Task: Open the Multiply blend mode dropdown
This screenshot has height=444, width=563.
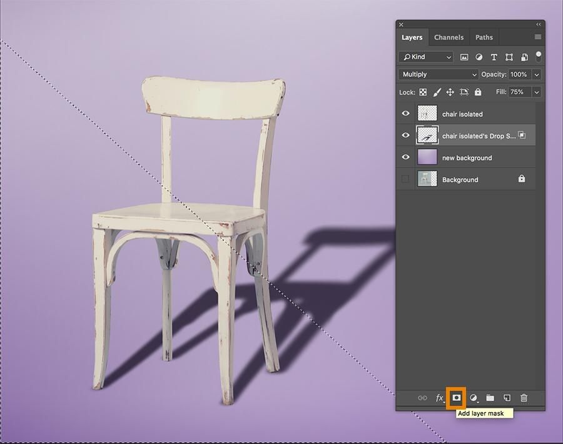Action: point(437,74)
